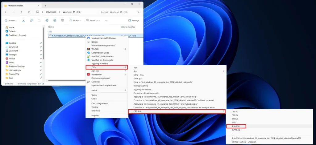Open a new File Explorer tab
Image resolution: width=316 pixels, height=145 pixels.
tap(45, 6)
